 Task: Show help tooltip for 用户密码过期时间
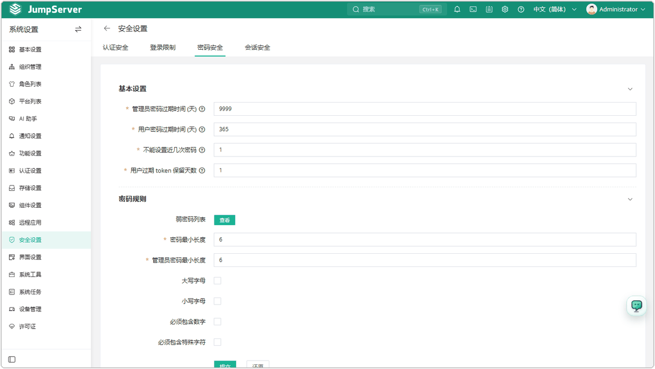(x=202, y=130)
